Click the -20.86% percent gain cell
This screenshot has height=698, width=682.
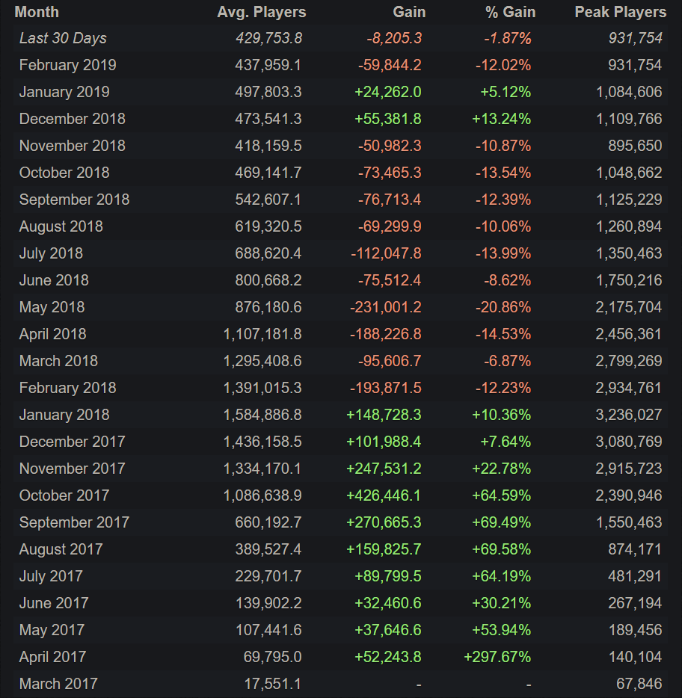503,307
